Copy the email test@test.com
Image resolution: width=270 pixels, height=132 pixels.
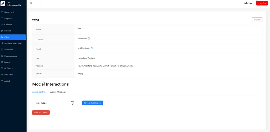[92, 48]
